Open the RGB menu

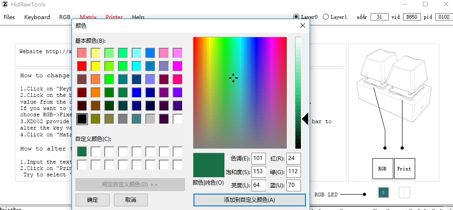[65, 17]
